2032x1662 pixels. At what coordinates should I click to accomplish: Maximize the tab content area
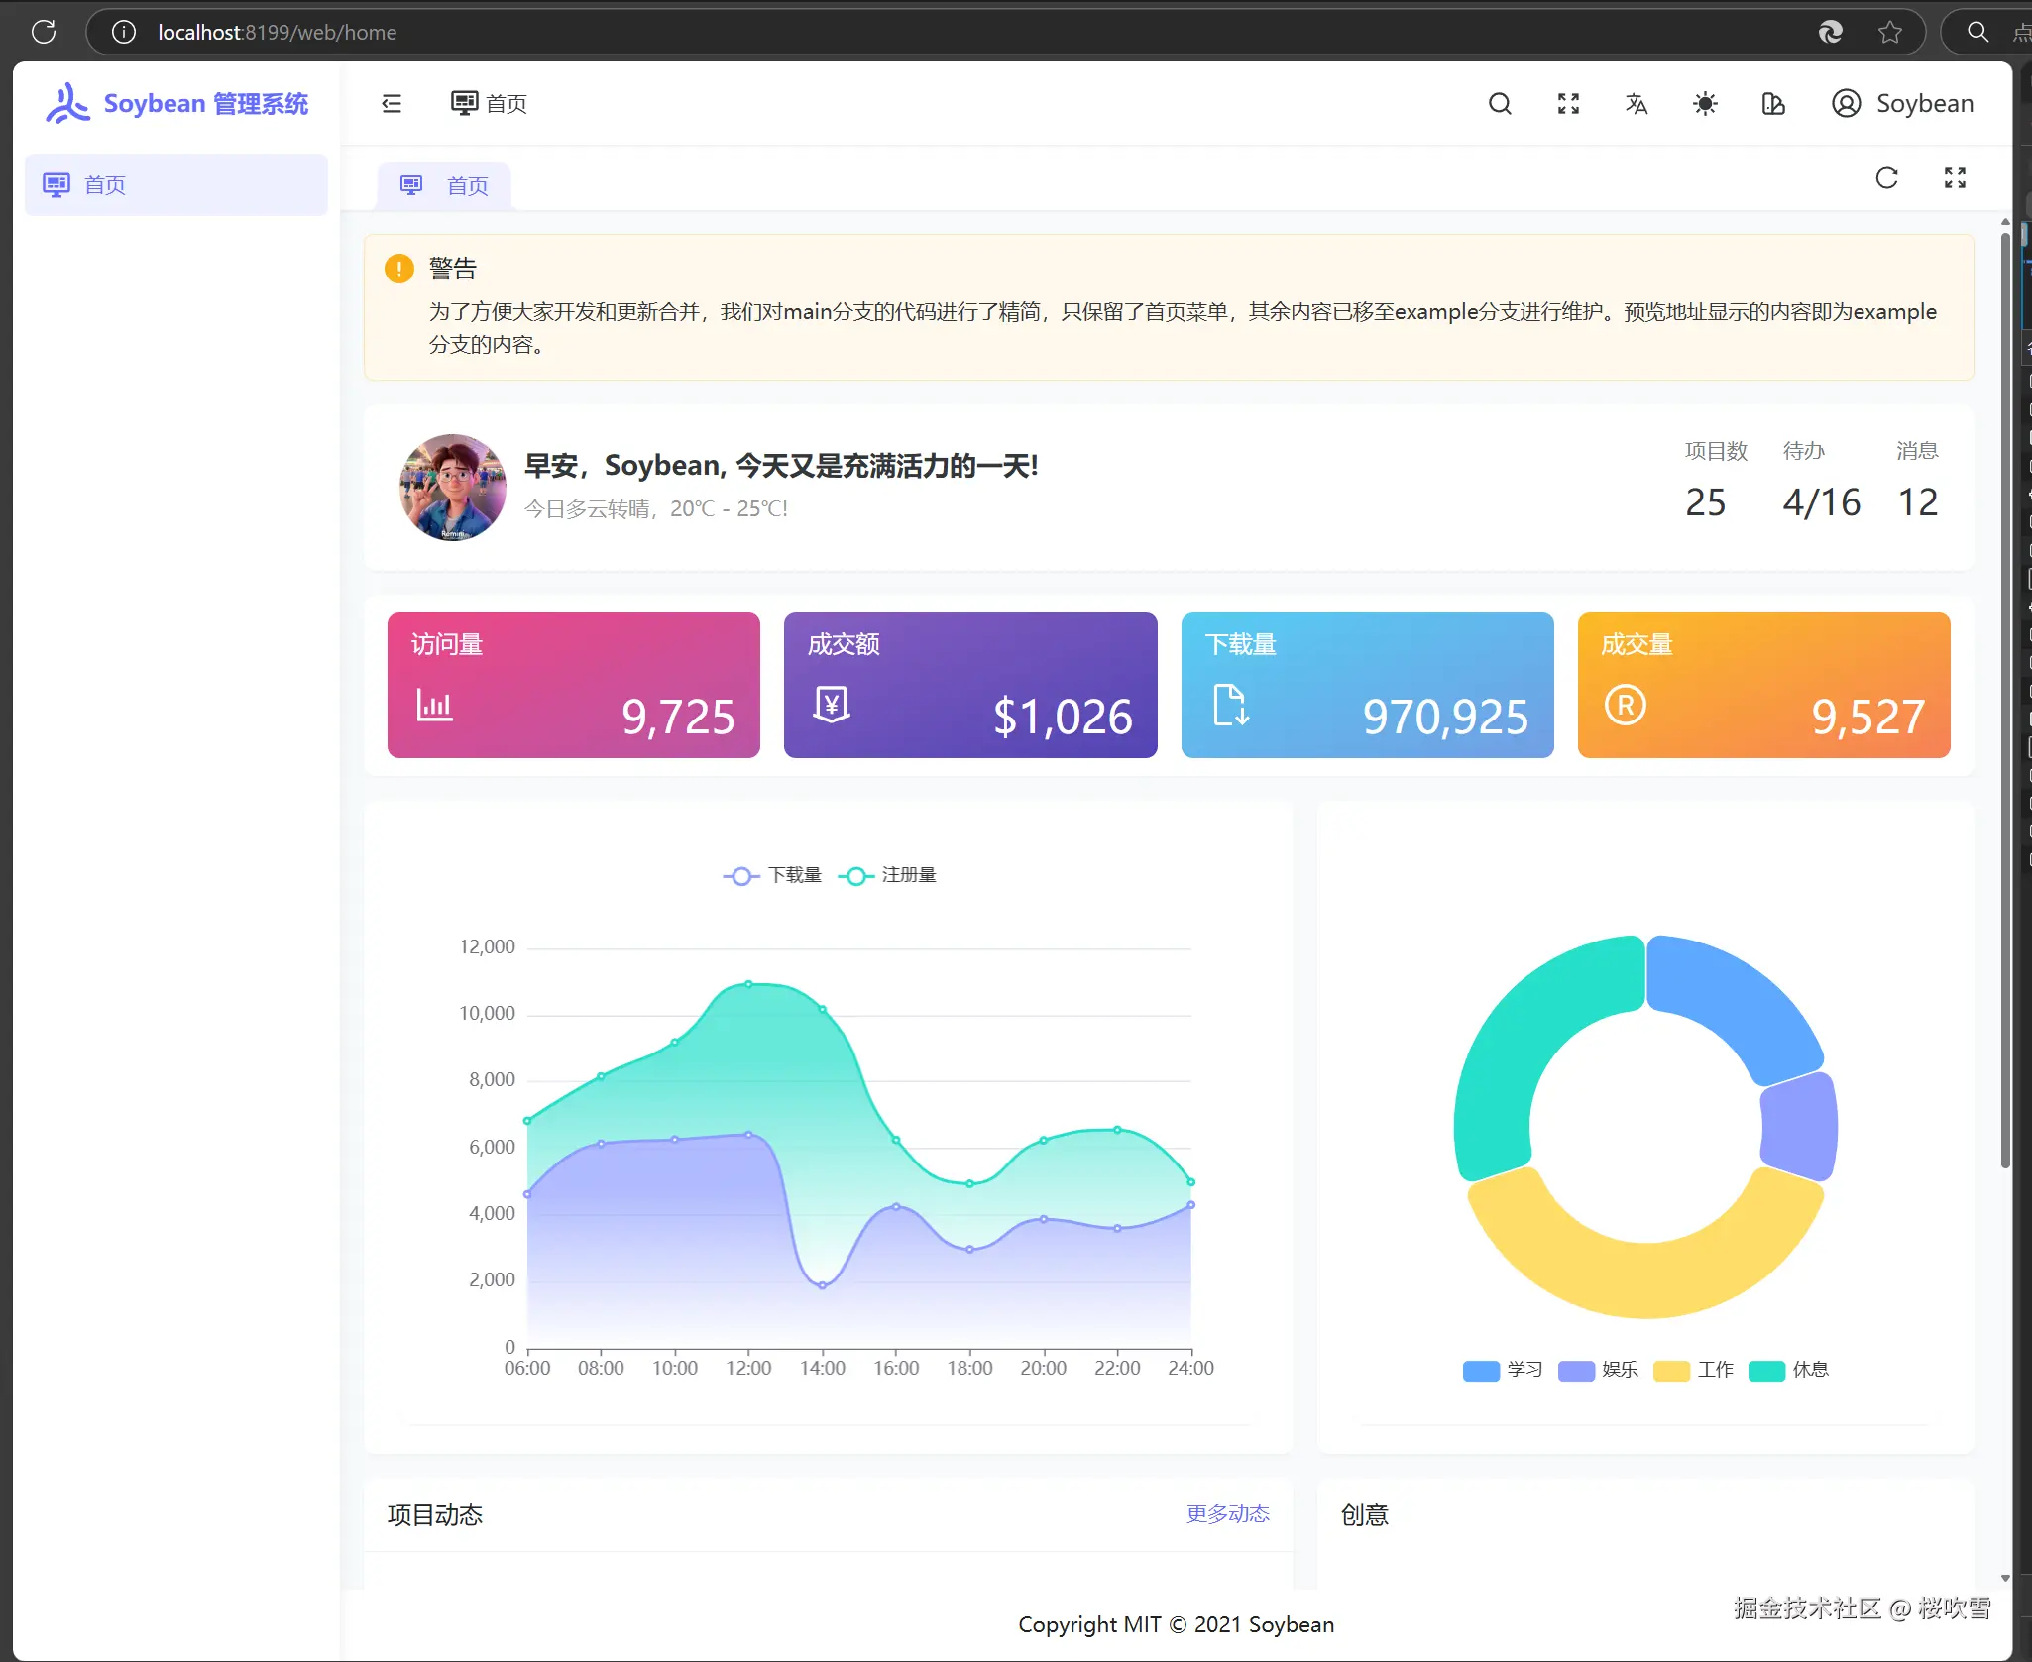(x=1955, y=178)
